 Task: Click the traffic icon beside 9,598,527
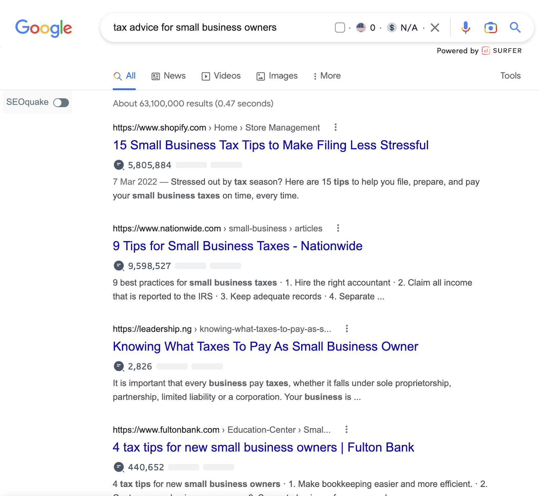click(119, 266)
